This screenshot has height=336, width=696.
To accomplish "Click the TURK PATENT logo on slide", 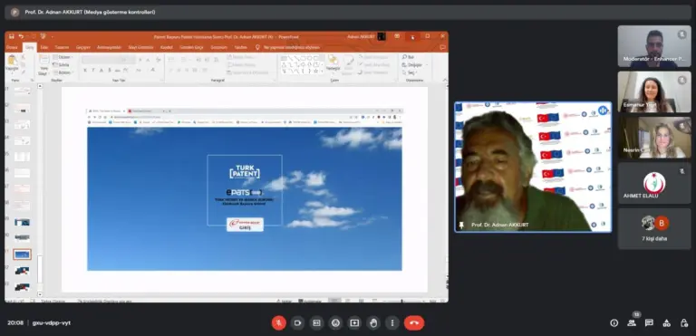I will click(x=245, y=172).
